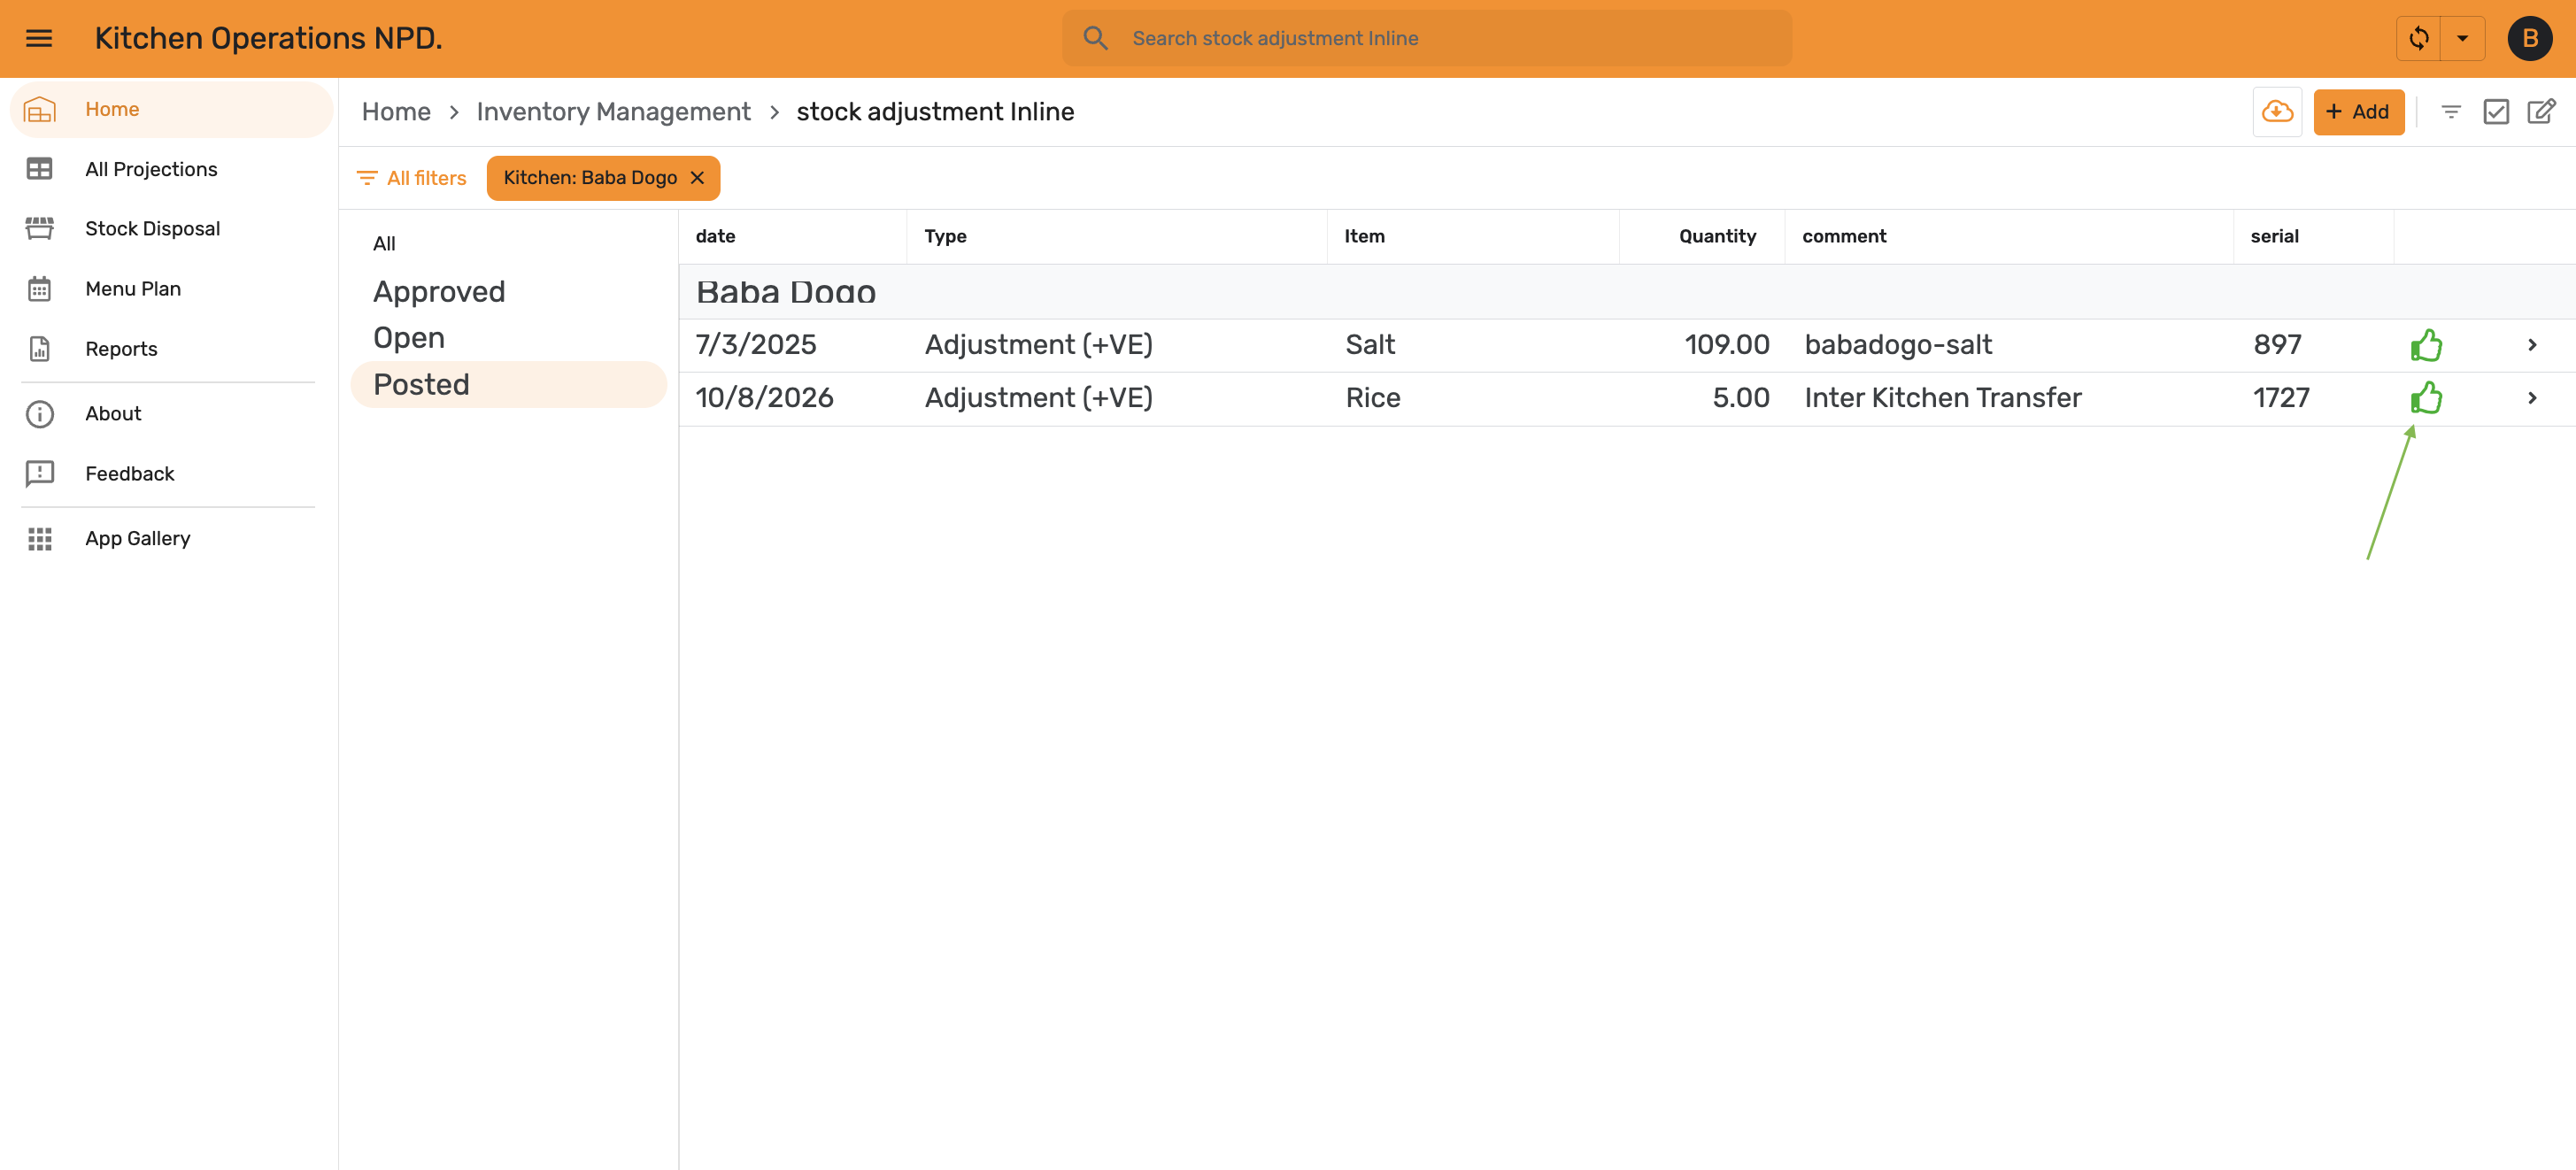Expand the sync options dropdown arrow
The height and width of the screenshot is (1170, 2576).
[2462, 38]
